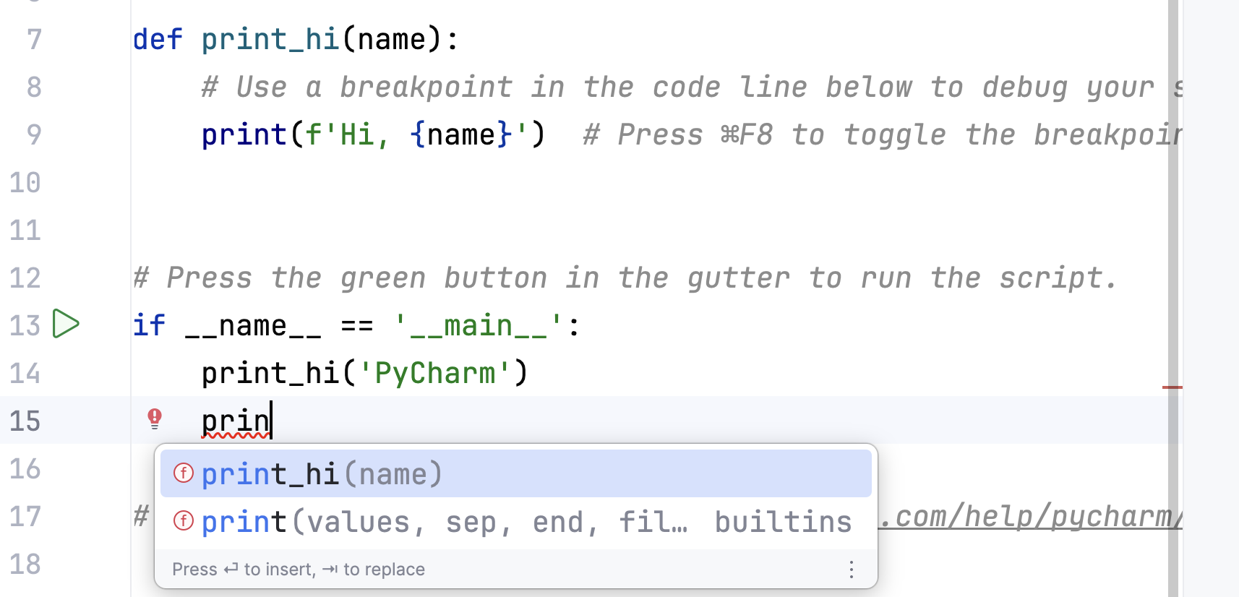Toggle a breakpoint at line number 14
This screenshot has width=1239, height=597.
coord(25,373)
